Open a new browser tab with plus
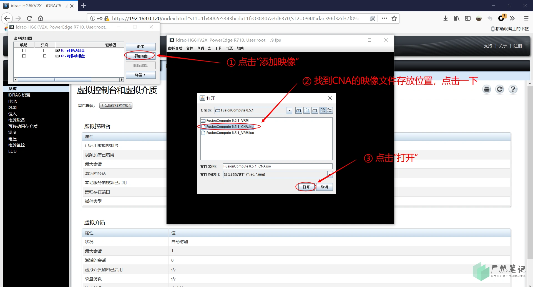The height and width of the screenshot is (287, 533). (84, 6)
